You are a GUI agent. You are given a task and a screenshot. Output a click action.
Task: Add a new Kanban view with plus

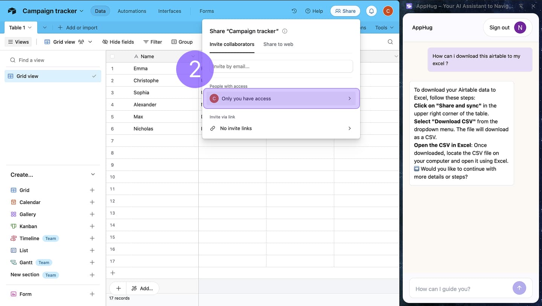[92, 226]
